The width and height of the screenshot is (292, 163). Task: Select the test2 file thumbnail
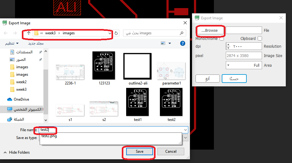(x=171, y=102)
